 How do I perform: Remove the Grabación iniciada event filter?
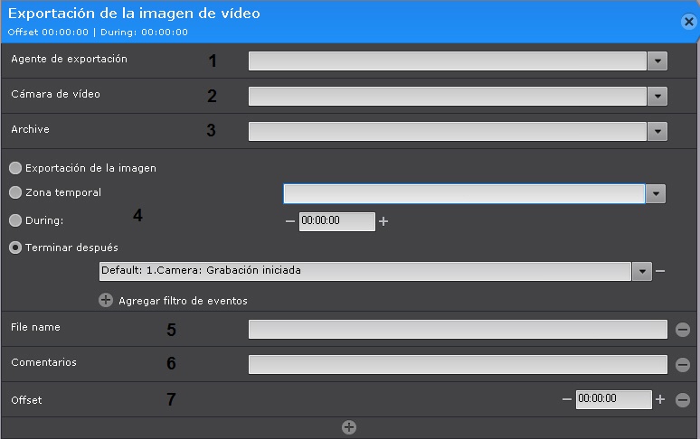pos(660,271)
